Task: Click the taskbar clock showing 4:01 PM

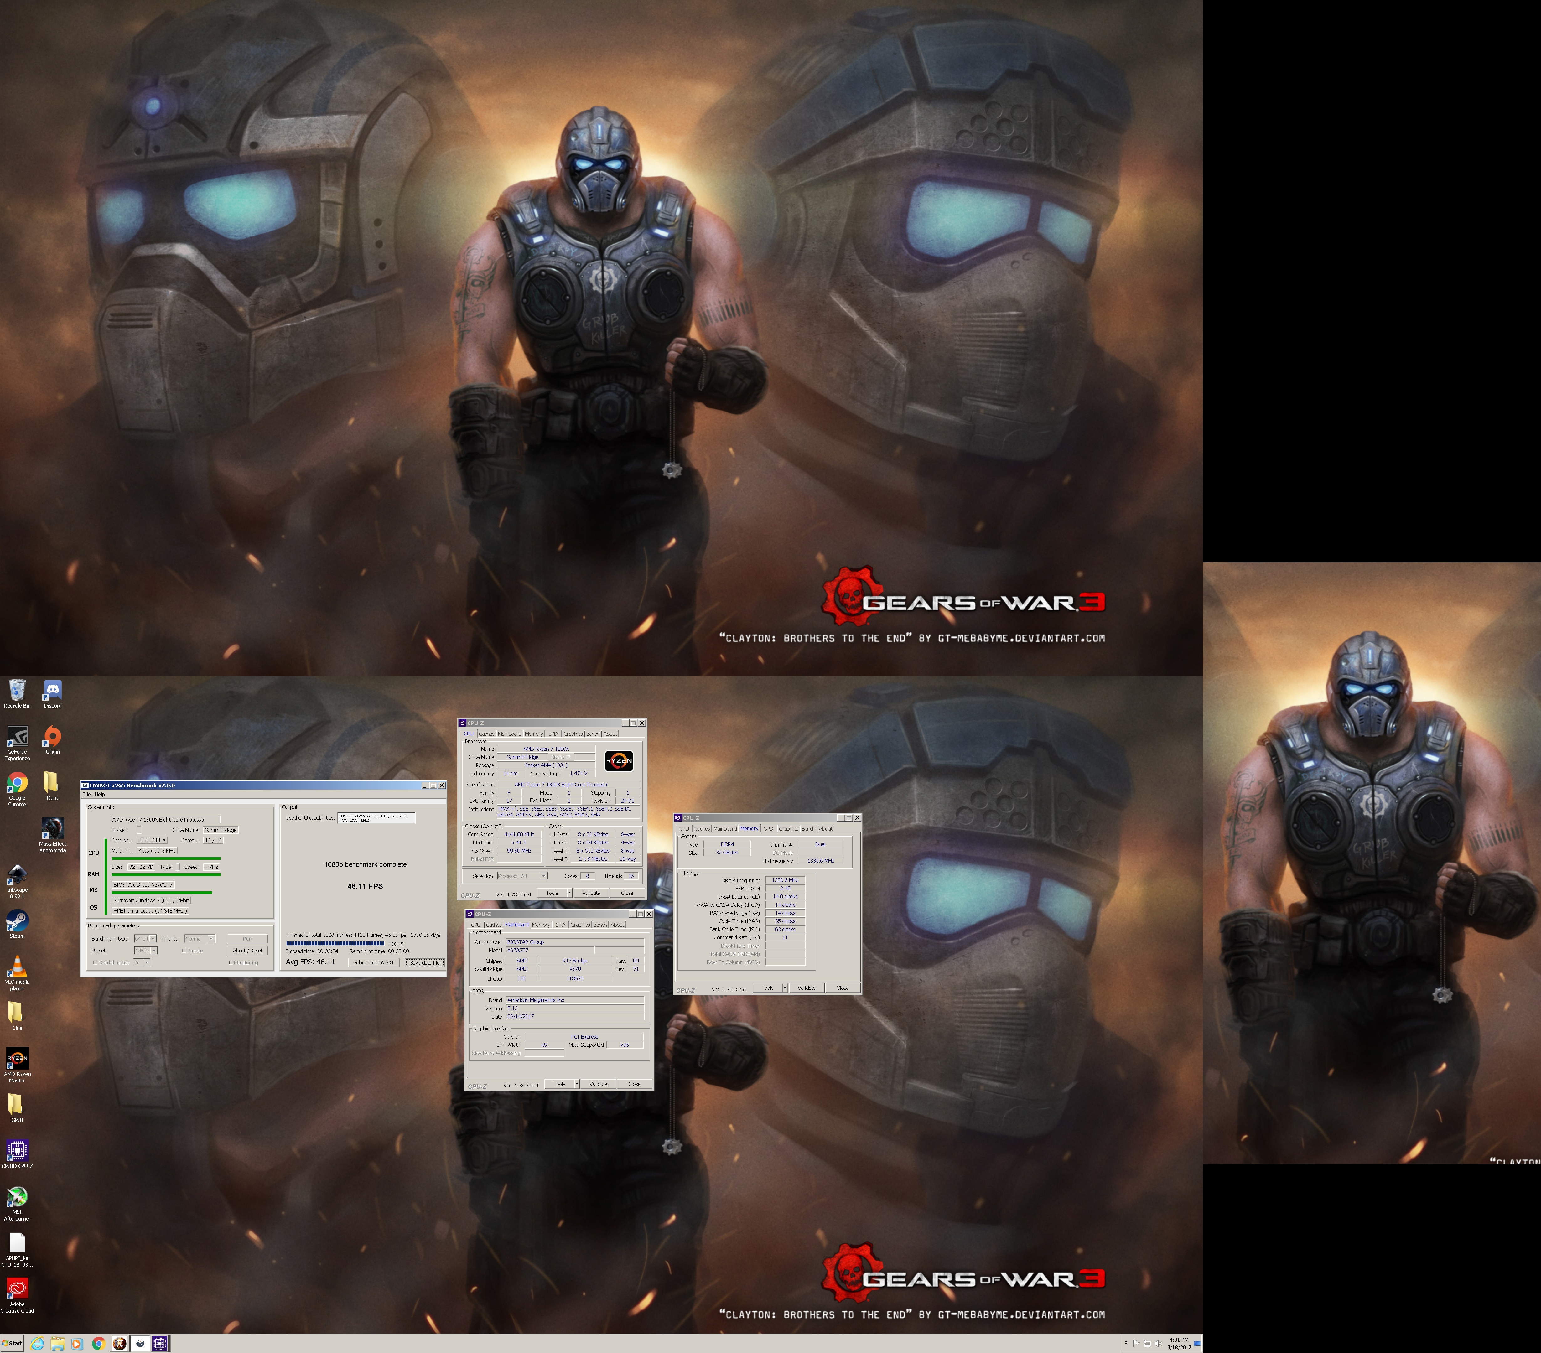Action: click(1179, 1343)
